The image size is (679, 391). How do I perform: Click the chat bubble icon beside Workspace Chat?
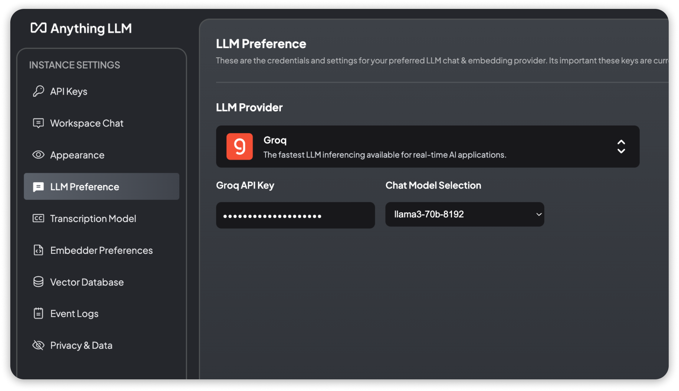coord(38,123)
